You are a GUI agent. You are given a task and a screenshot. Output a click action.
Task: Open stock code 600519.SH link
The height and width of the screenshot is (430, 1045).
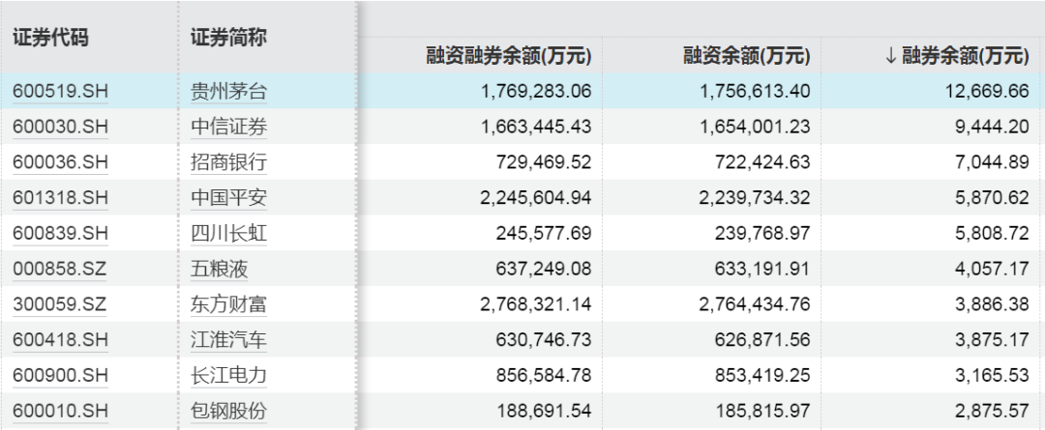(60, 92)
